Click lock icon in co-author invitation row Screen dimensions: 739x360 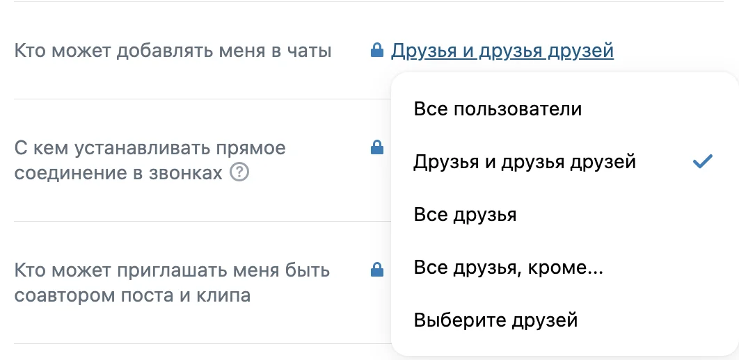click(377, 270)
